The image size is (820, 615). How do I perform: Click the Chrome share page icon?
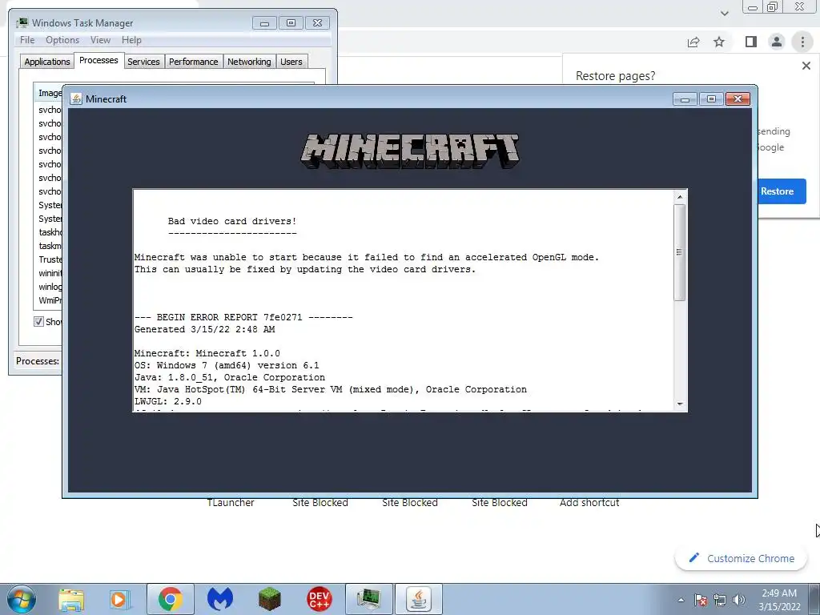pos(693,42)
